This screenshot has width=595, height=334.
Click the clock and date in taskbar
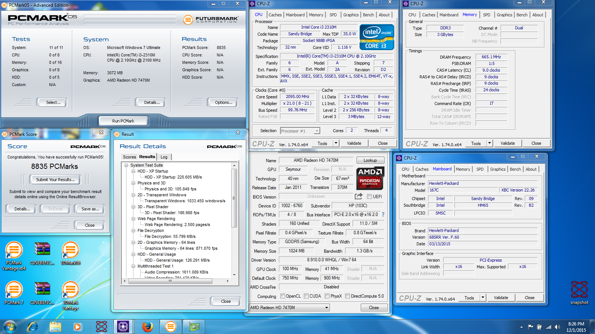tap(576, 327)
